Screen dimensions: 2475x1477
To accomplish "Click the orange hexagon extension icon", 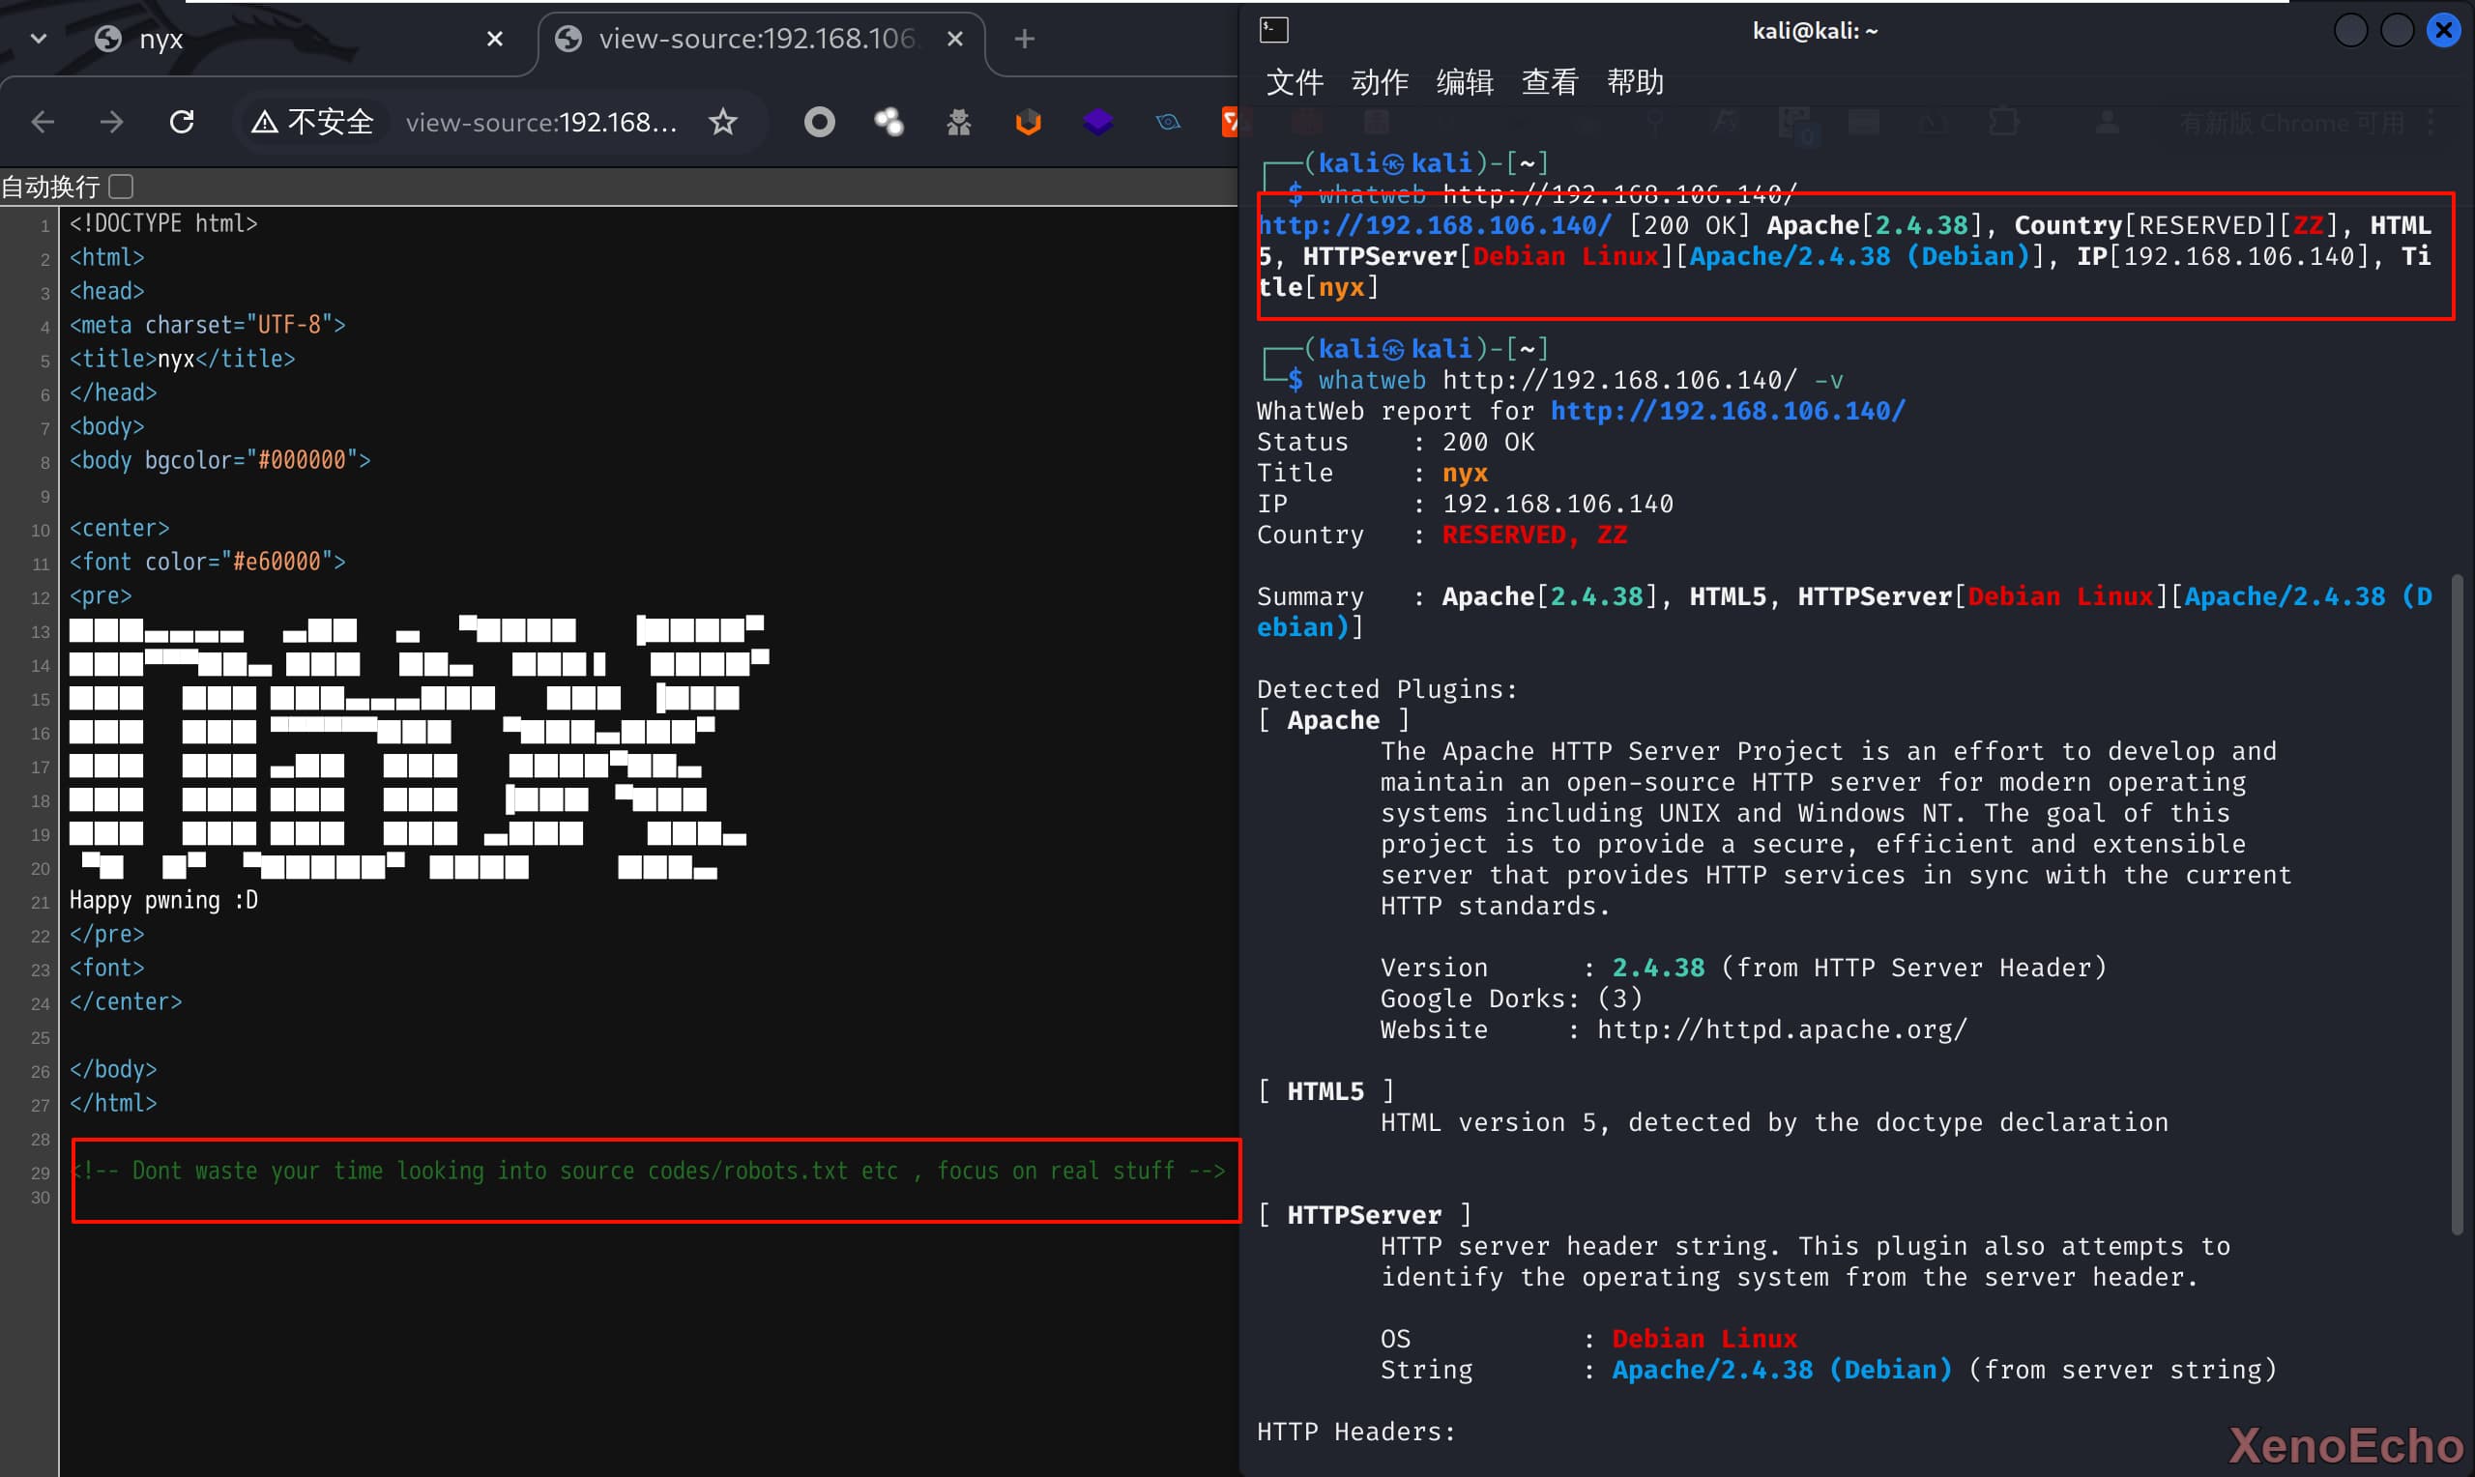I will tap(1028, 123).
